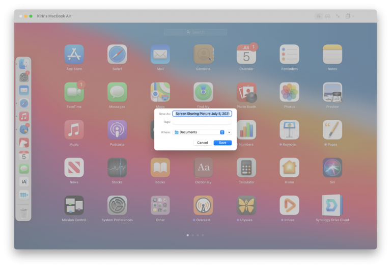Go to third Launchpad page dot
The width and height of the screenshot is (391, 268).
pos(198,235)
